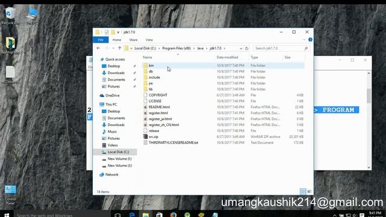The width and height of the screenshot is (386, 217).
Task: Select THIRDPARTYLICENSEREADME.txt file
Action: (173, 142)
